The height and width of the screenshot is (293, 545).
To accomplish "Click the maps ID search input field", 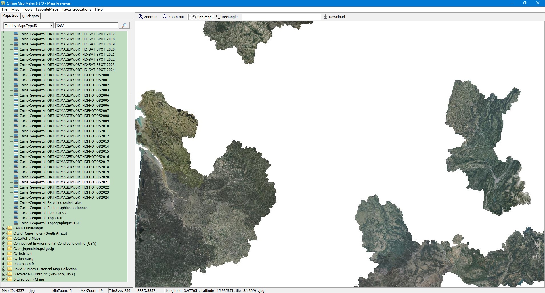I will (x=86, y=26).
